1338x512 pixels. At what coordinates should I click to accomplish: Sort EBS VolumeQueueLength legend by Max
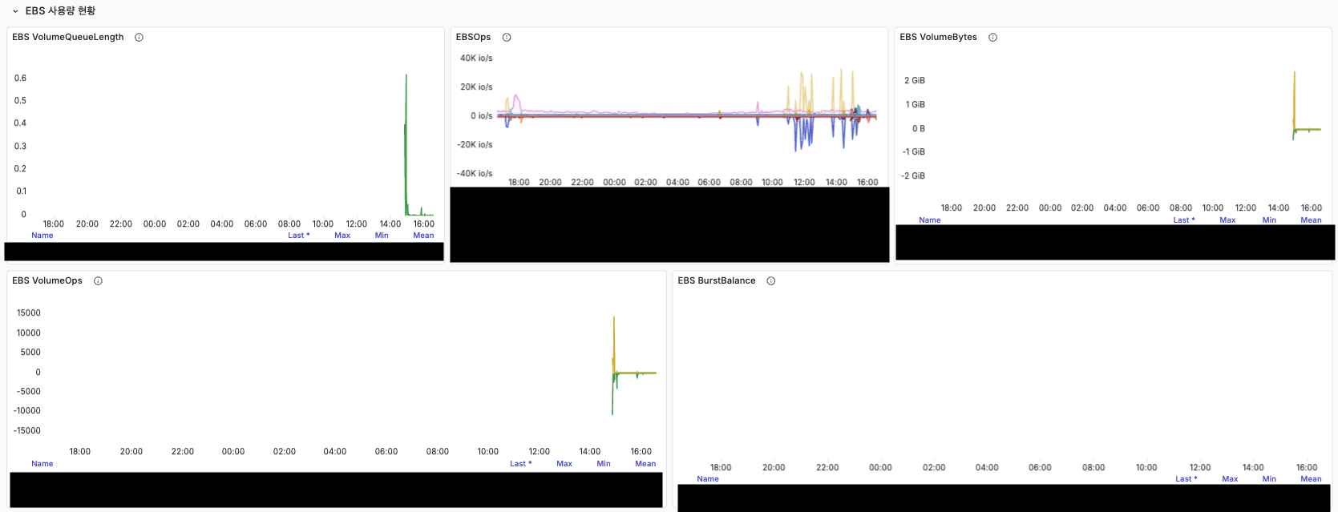click(342, 236)
